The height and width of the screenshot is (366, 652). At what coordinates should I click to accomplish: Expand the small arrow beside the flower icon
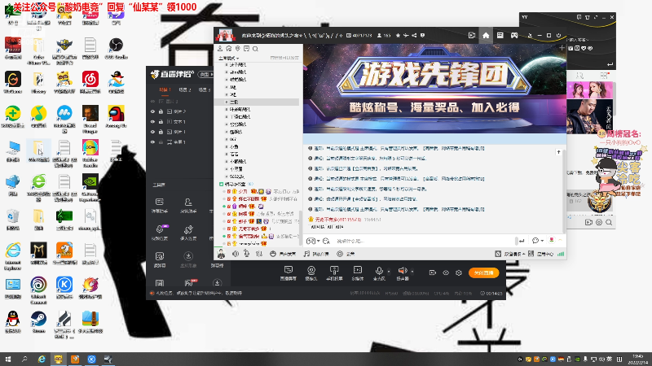(x=560, y=240)
